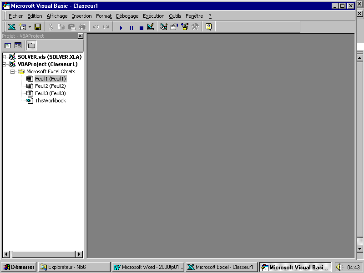Click View Code in the project panel
The height and width of the screenshot is (273, 364).
(x=8, y=45)
